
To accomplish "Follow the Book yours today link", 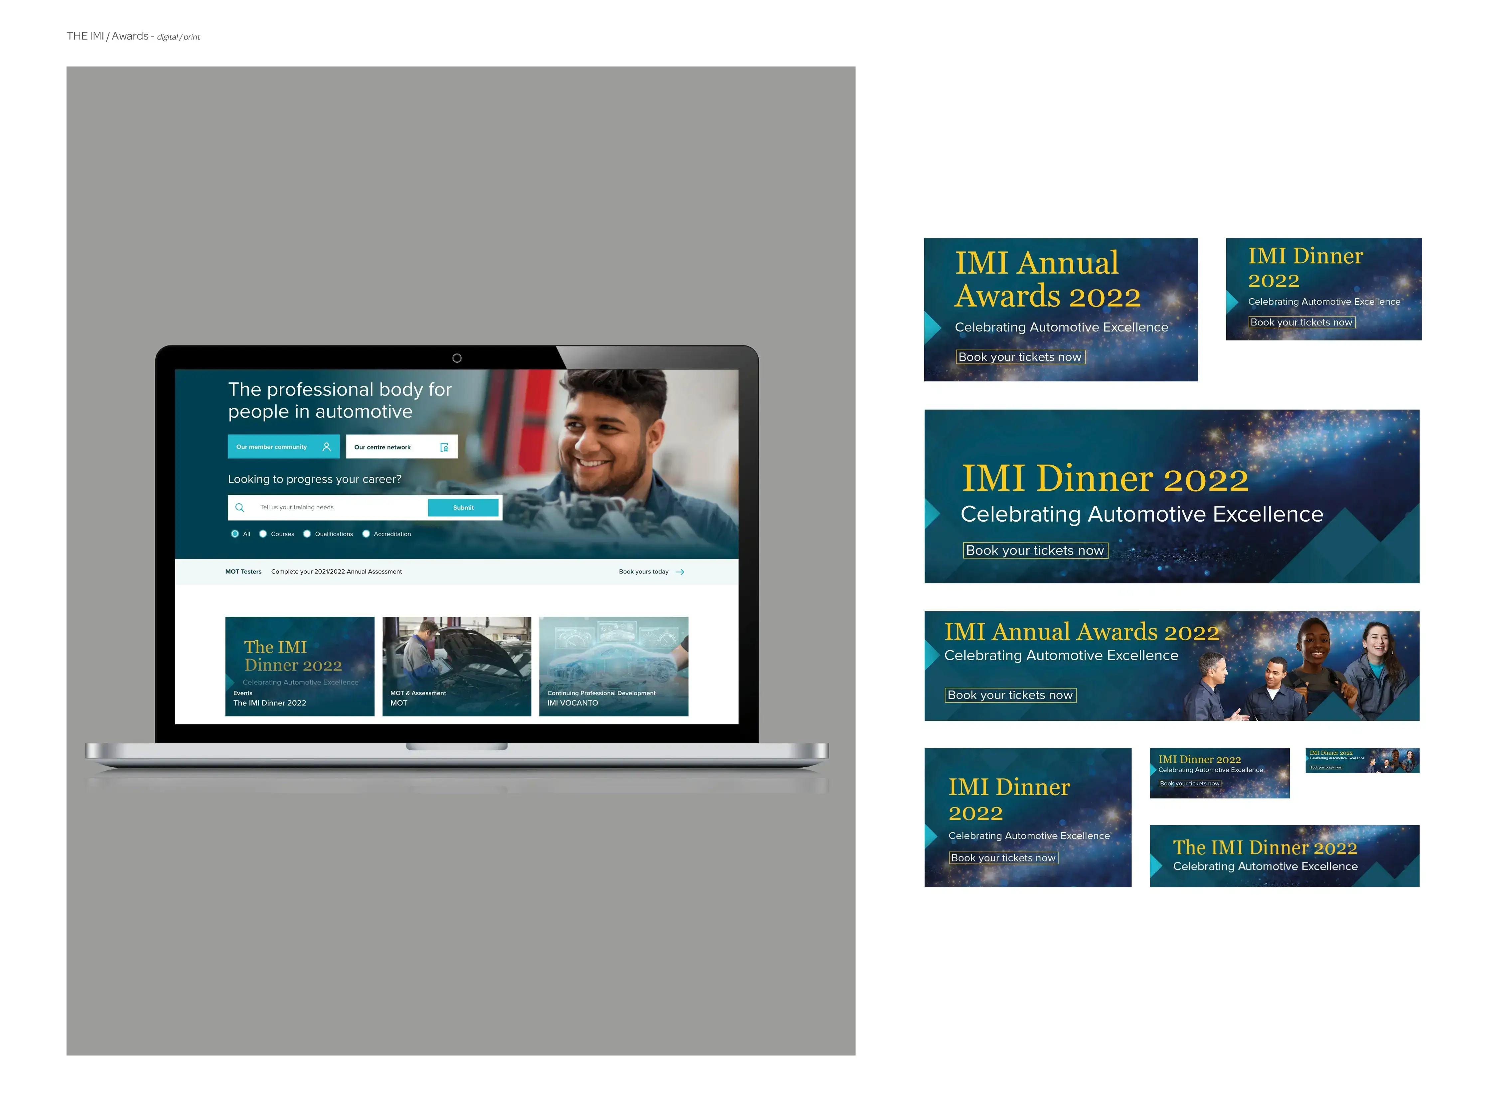I will click(x=643, y=572).
